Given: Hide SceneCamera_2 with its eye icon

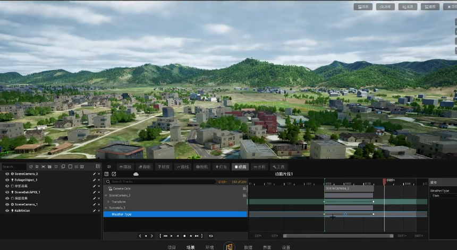Looking at the screenshot, I should (7, 174).
